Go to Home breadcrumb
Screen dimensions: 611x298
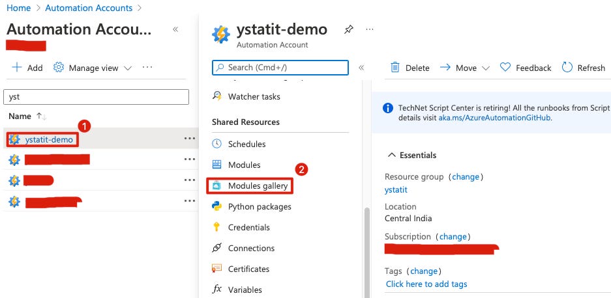click(x=18, y=8)
